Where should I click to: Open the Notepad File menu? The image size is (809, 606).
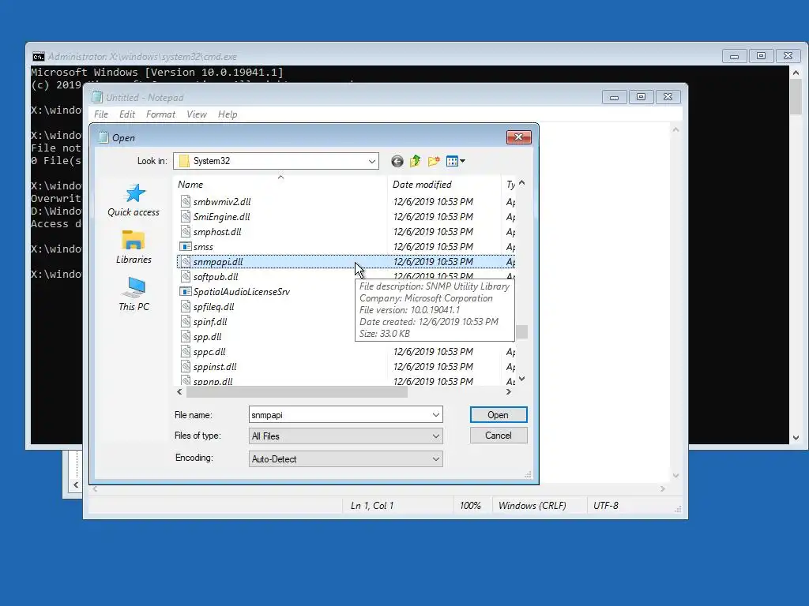[101, 114]
